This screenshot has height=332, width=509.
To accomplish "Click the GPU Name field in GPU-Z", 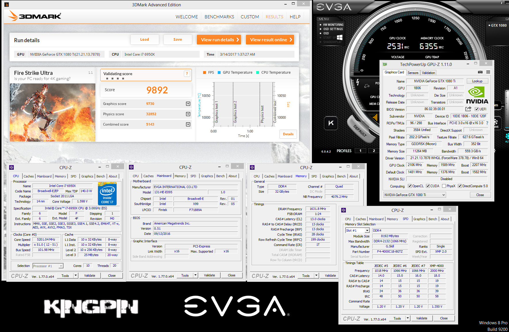I will 435,81.
